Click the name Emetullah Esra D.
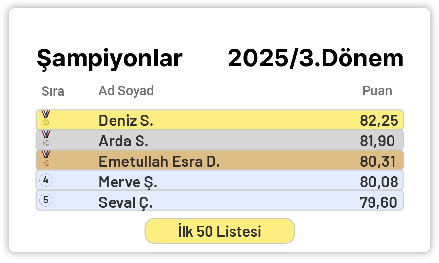The image size is (439, 263). 159,162
